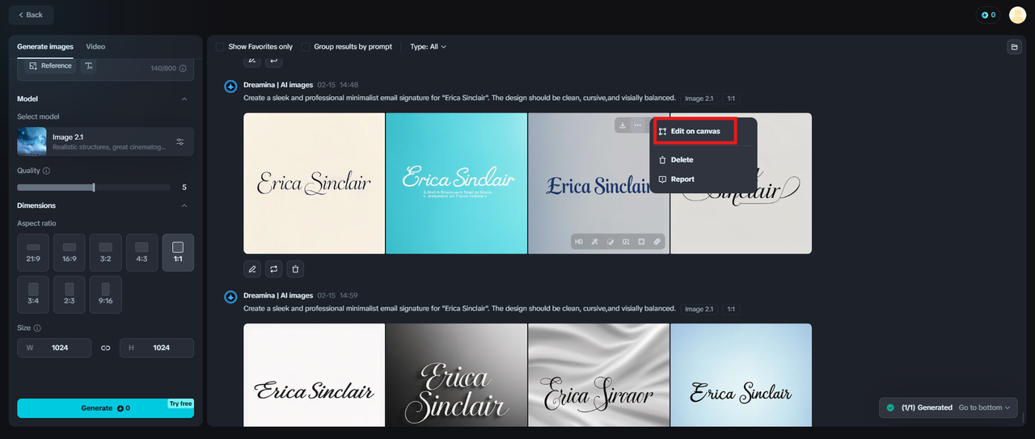Screen dimensions: 1035x439
Task: Click the character count info icon
Action: (183, 69)
